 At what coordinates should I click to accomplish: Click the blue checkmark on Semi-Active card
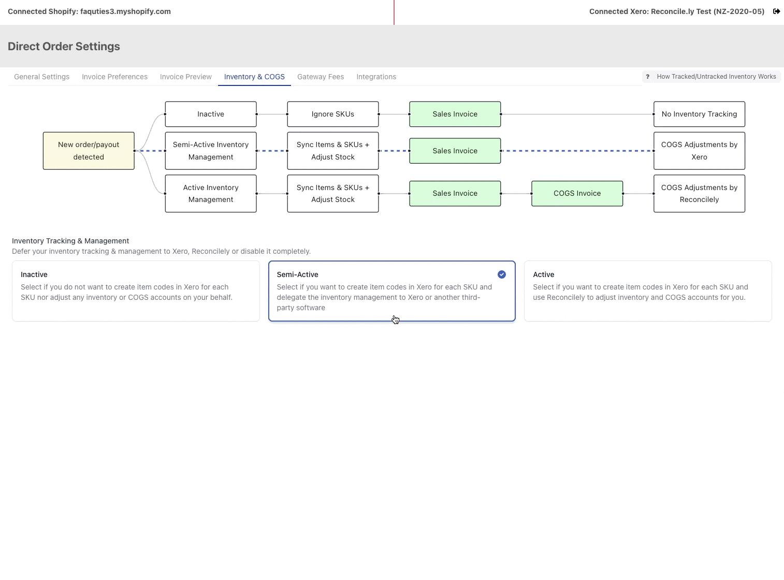[501, 274]
